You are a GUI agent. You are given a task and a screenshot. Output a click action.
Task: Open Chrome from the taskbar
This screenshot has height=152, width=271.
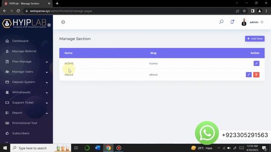108,148
